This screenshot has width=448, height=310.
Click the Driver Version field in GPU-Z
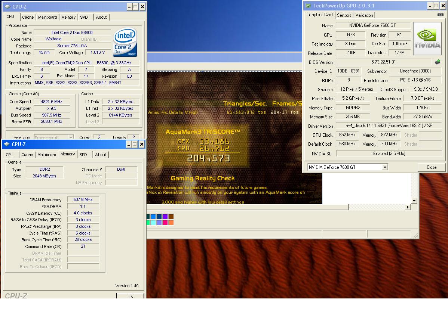pyautogui.click(x=389, y=125)
